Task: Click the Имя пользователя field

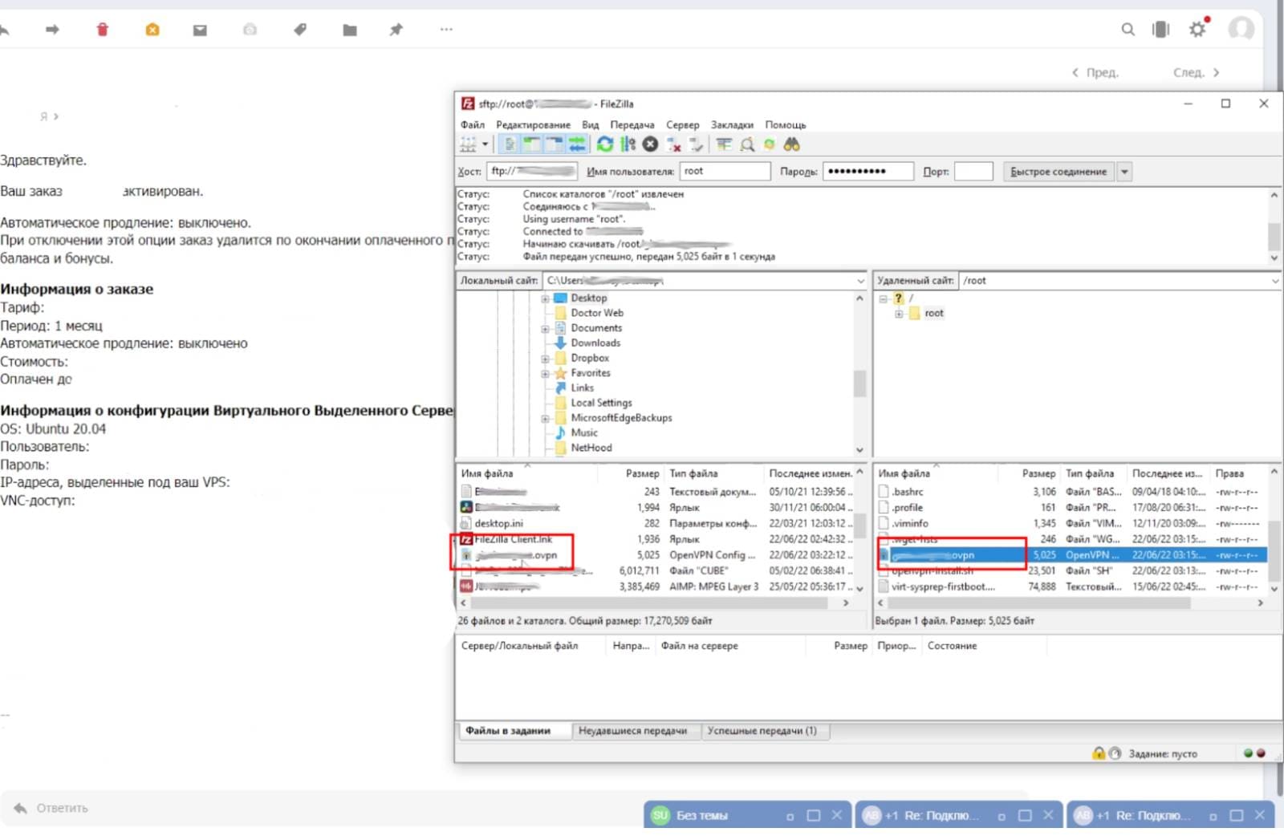Action: click(x=725, y=171)
